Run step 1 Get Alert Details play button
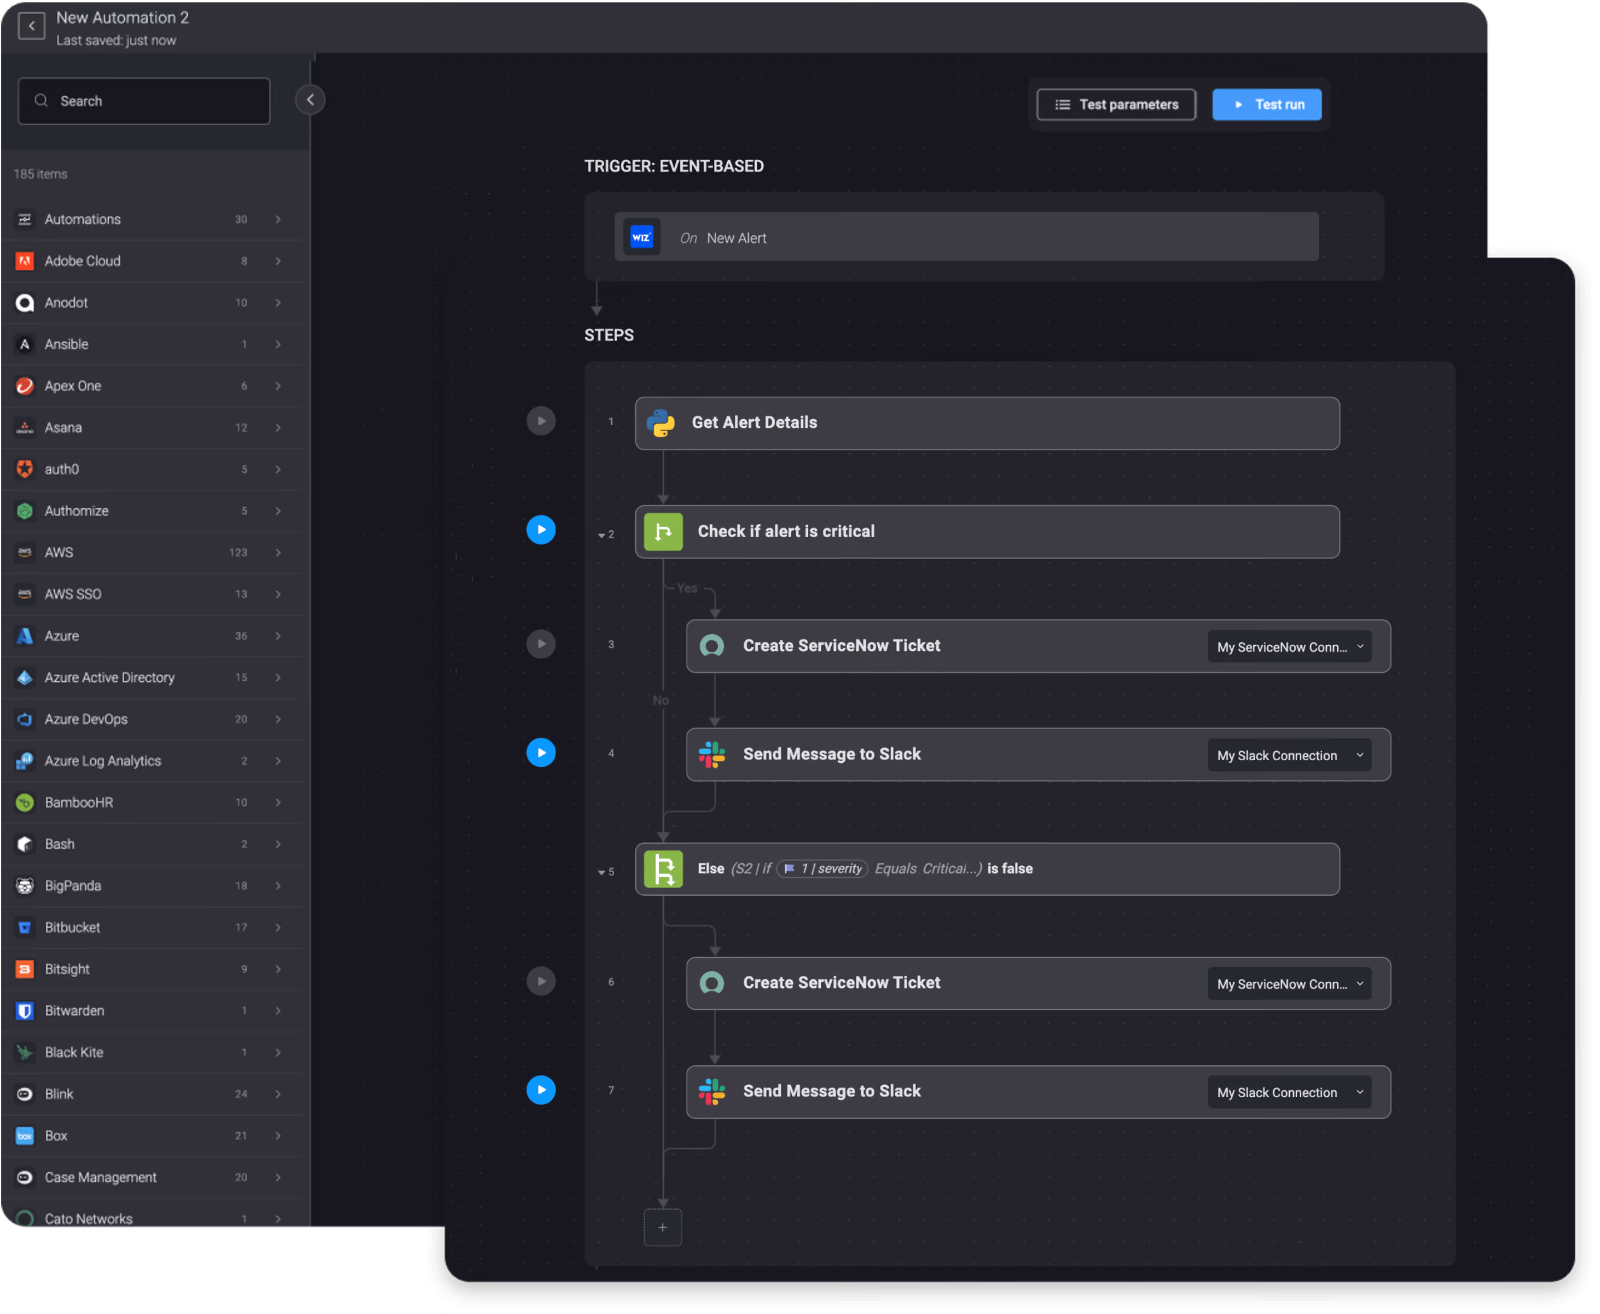The width and height of the screenshot is (1600, 1314). click(542, 421)
